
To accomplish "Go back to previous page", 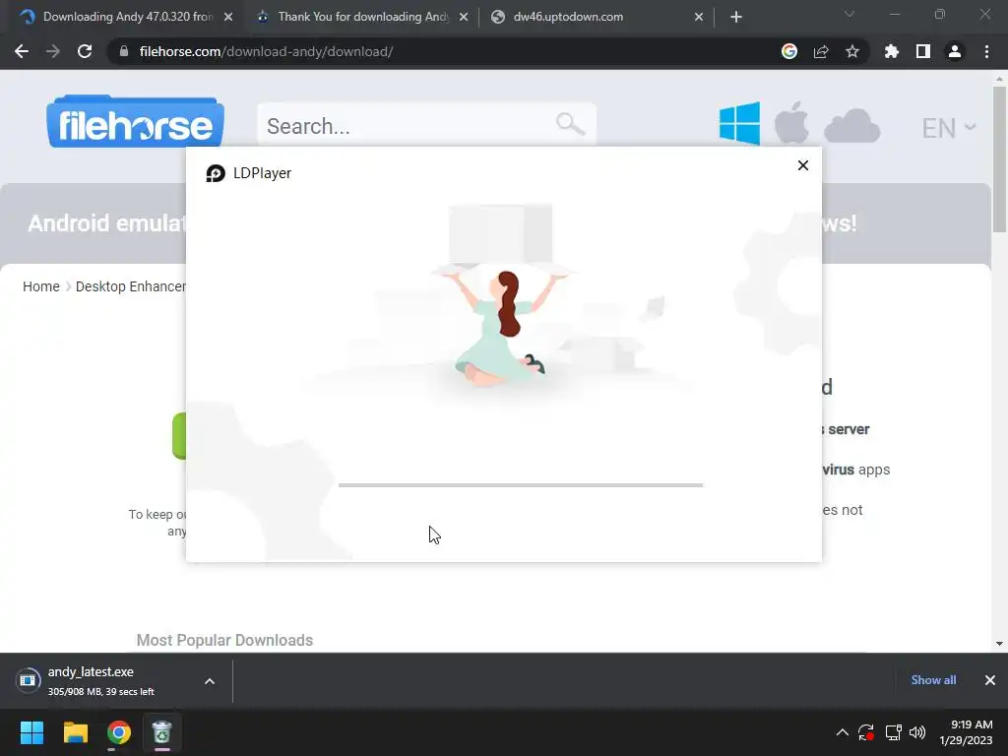I will click(x=22, y=51).
